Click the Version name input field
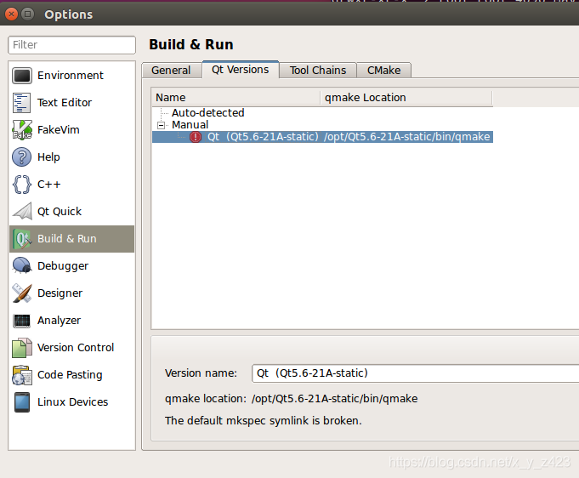 click(x=415, y=373)
